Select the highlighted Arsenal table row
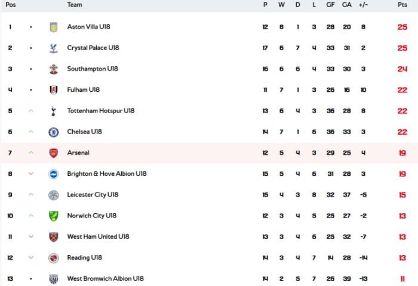 click(x=209, y=153)
